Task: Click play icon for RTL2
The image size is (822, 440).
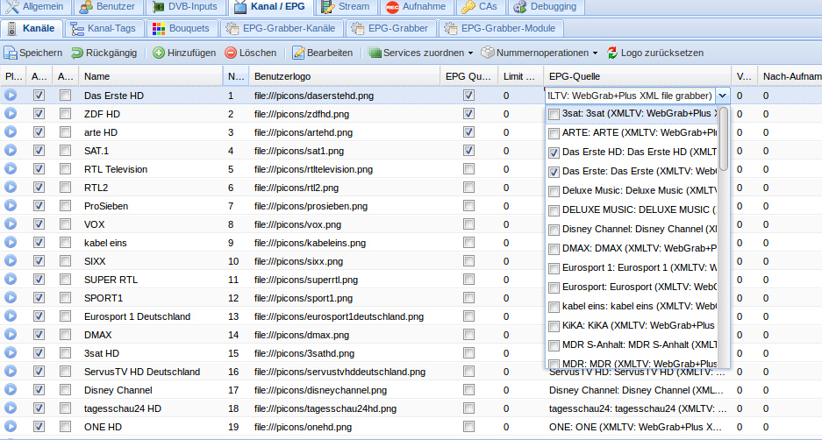Action: (11, 187)
